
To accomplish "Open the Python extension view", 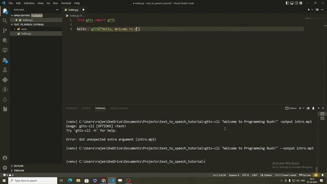I will (5, 80).
